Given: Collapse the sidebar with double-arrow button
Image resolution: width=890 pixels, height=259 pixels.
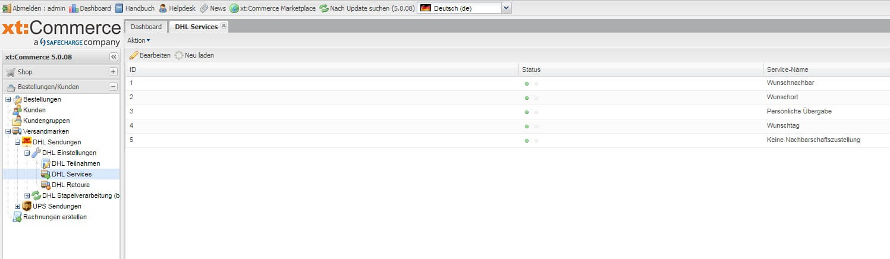Looking at the screenshot, I should [x=114, y=56].
